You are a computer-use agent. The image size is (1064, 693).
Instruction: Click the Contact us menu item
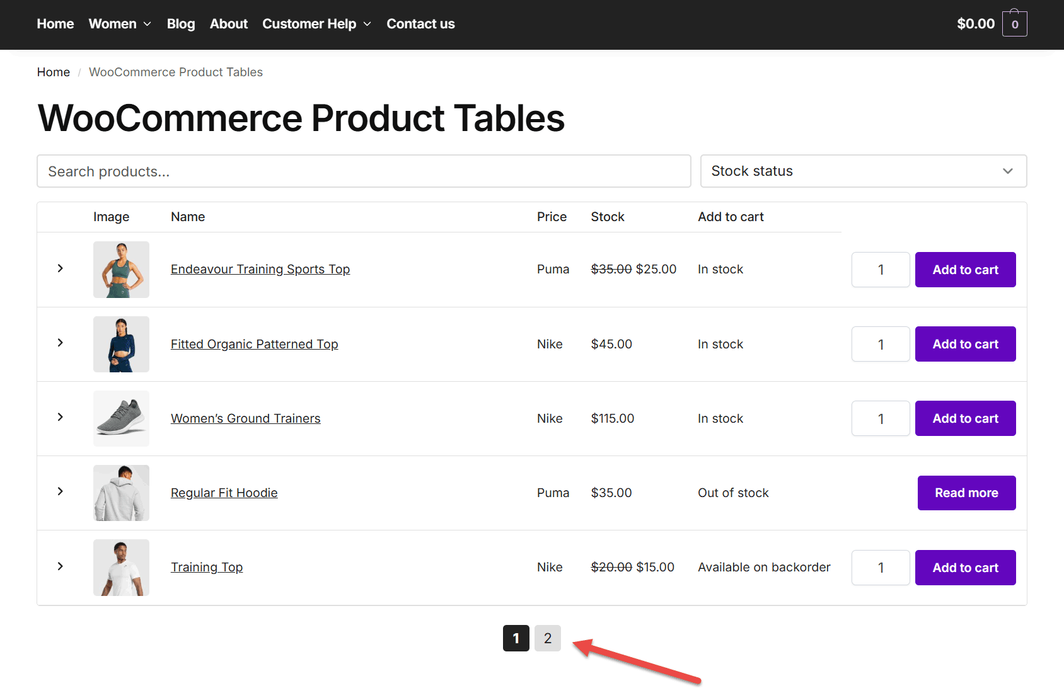click(x=420, y=23)
